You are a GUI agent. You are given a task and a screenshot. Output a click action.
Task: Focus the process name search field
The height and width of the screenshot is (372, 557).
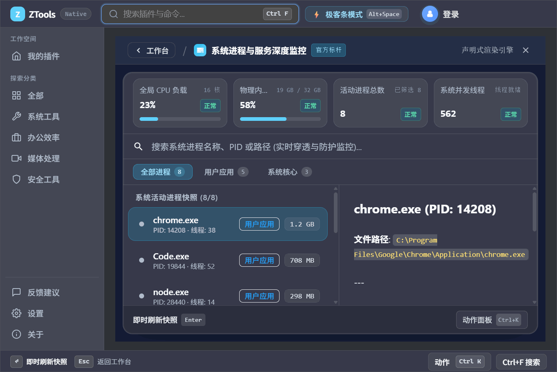click(x=331, y=147)
